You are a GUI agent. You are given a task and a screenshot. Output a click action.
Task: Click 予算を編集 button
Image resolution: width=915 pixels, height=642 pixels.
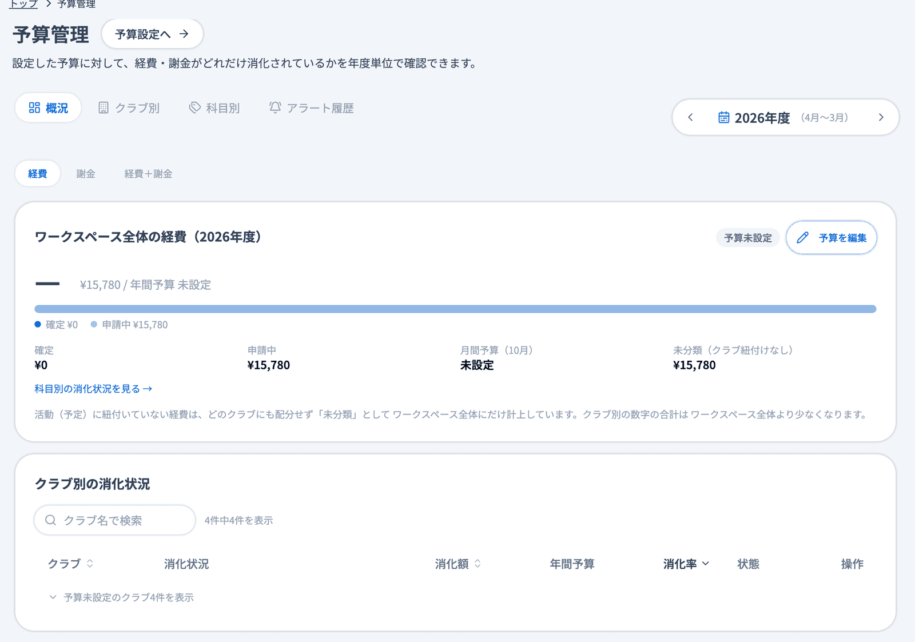[x=832, y=237]
